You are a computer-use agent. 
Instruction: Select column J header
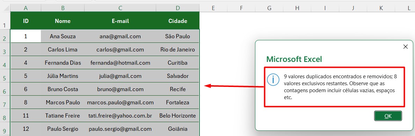click(353, 8)
